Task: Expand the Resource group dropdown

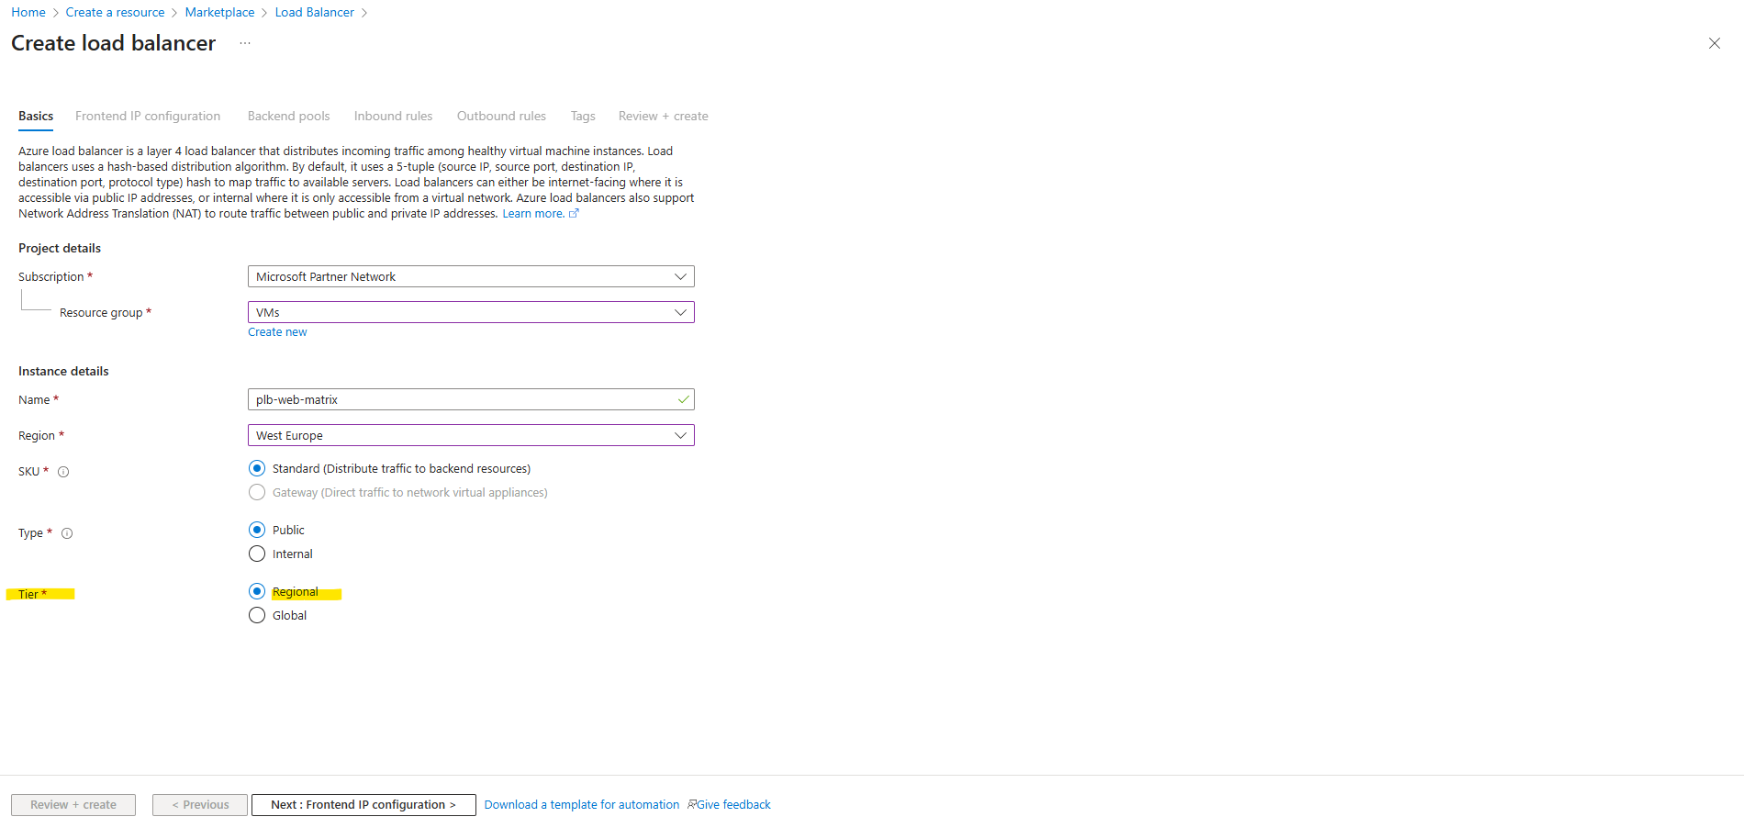Action: 471,312
